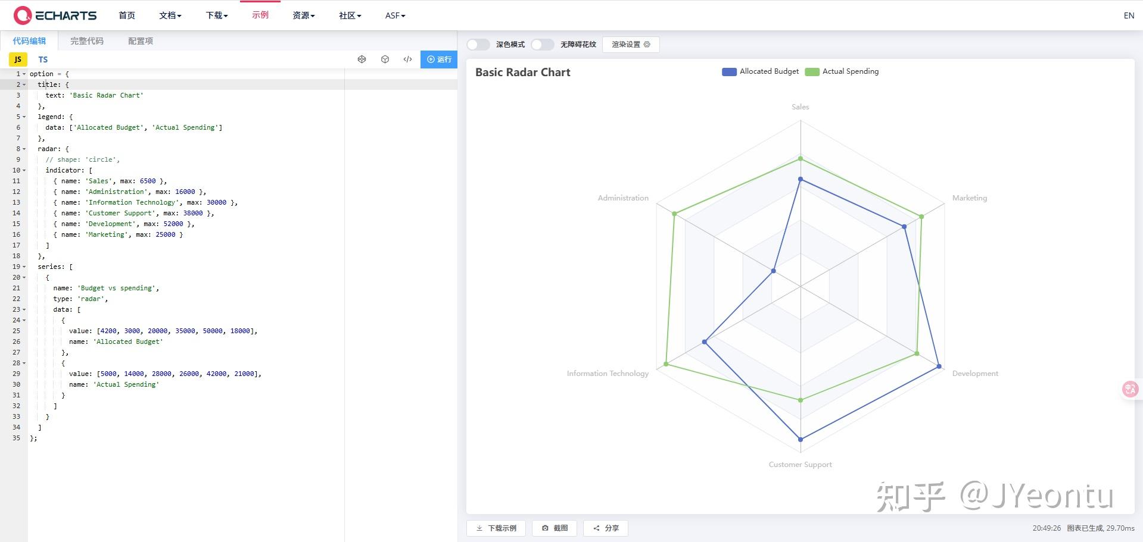The image size is (1143, 542).
Task: Fold the indicator array at line 10
Action: coord(24,170)
